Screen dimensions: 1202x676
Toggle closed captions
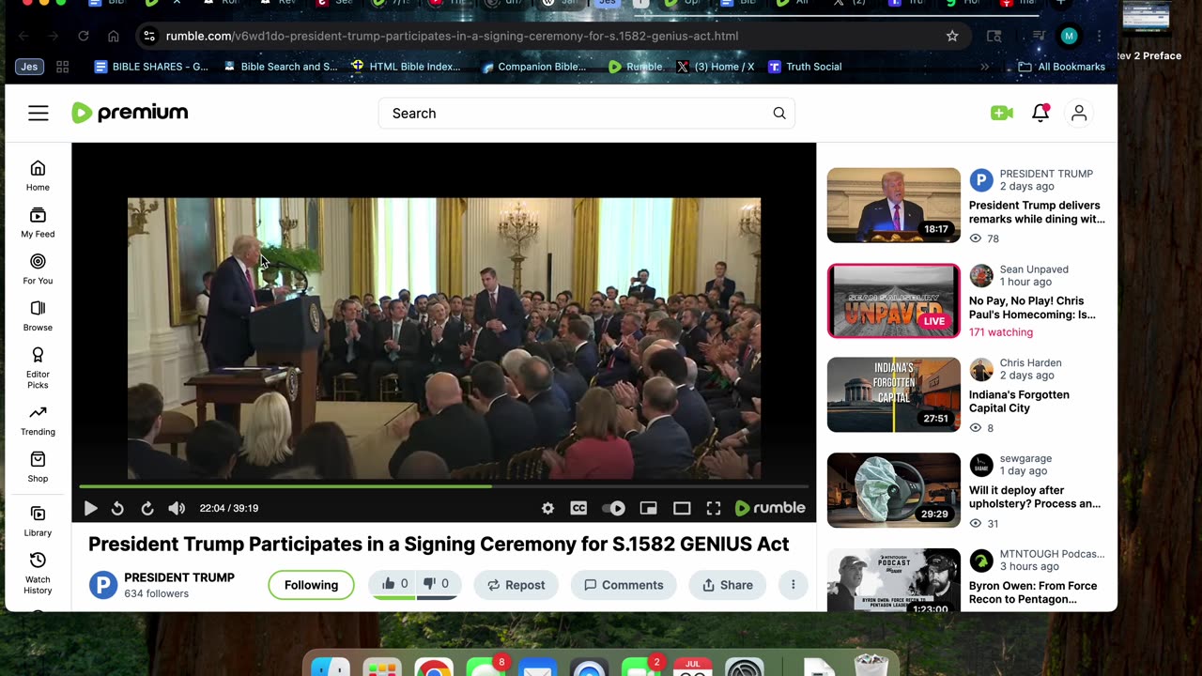point(578,508)
